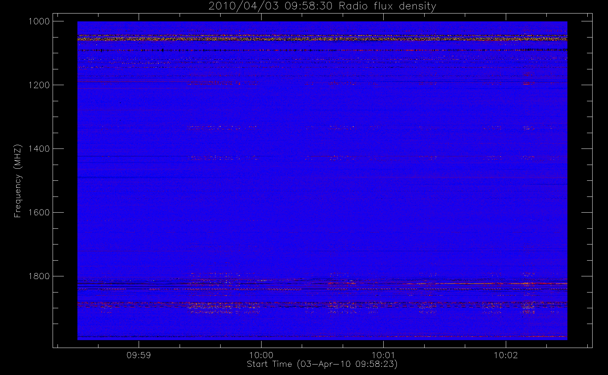This screenshot has width=608, height=375.
Task: Click the "Frequency (MHz)" y-axis label
Action: [18, 181]
